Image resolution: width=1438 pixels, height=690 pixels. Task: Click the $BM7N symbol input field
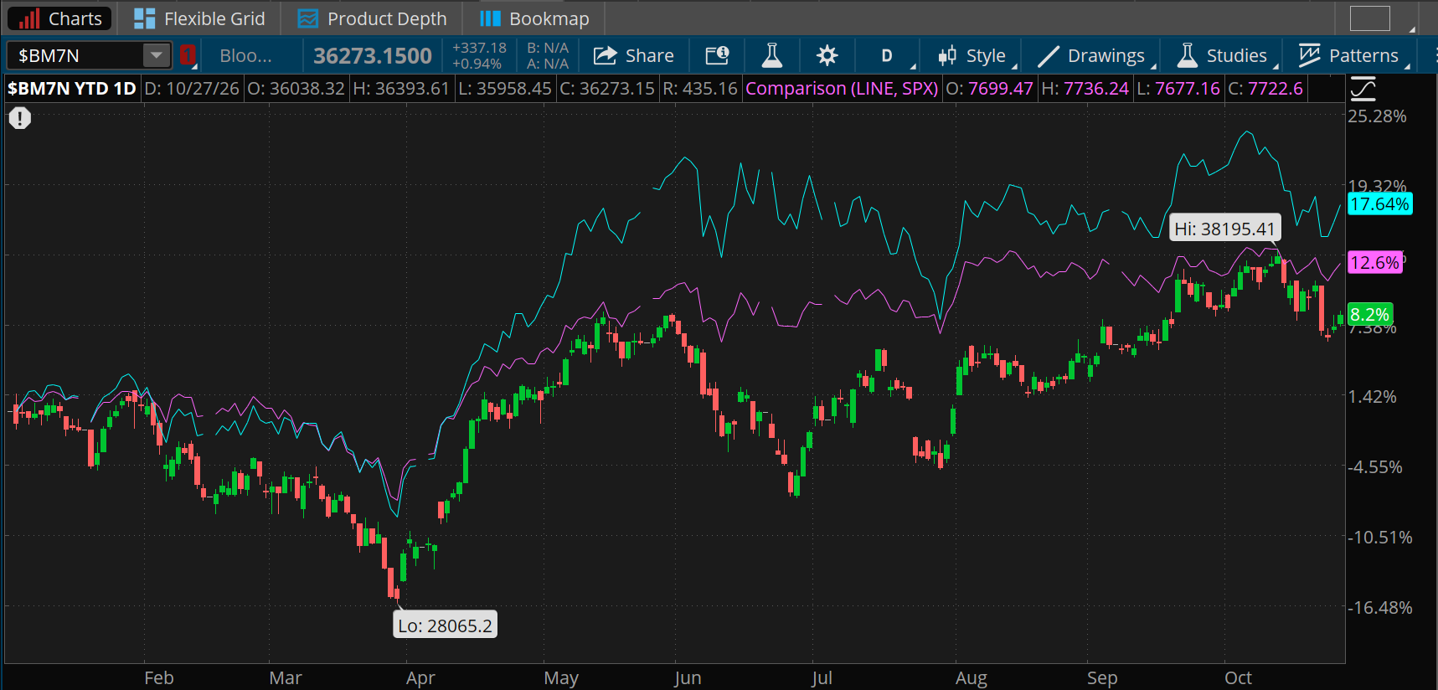75,55
